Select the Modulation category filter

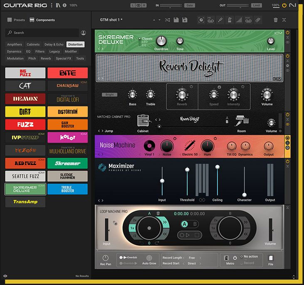[x=15, y=58]
